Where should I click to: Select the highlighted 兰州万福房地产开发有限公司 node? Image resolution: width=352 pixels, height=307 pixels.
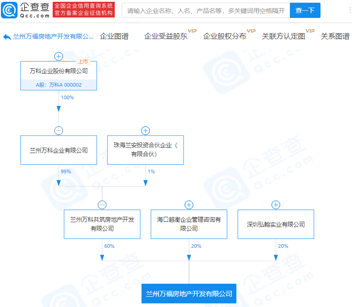[x=189, y=294]
